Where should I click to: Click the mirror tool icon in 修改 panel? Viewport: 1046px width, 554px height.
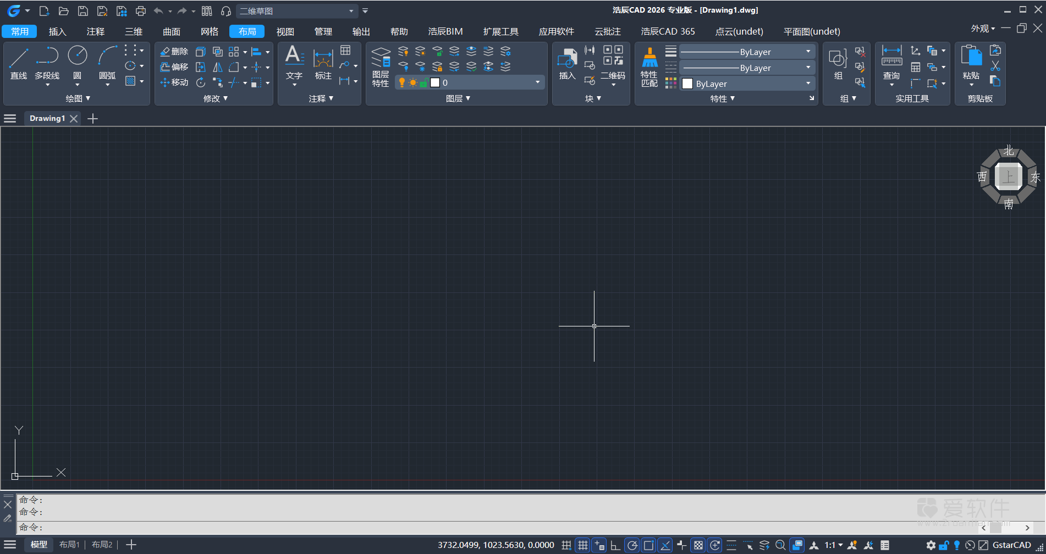click(218, 67)
